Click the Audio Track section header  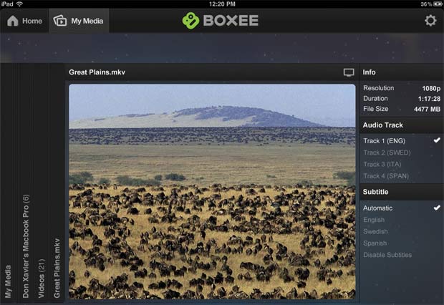tap(402, 125)
